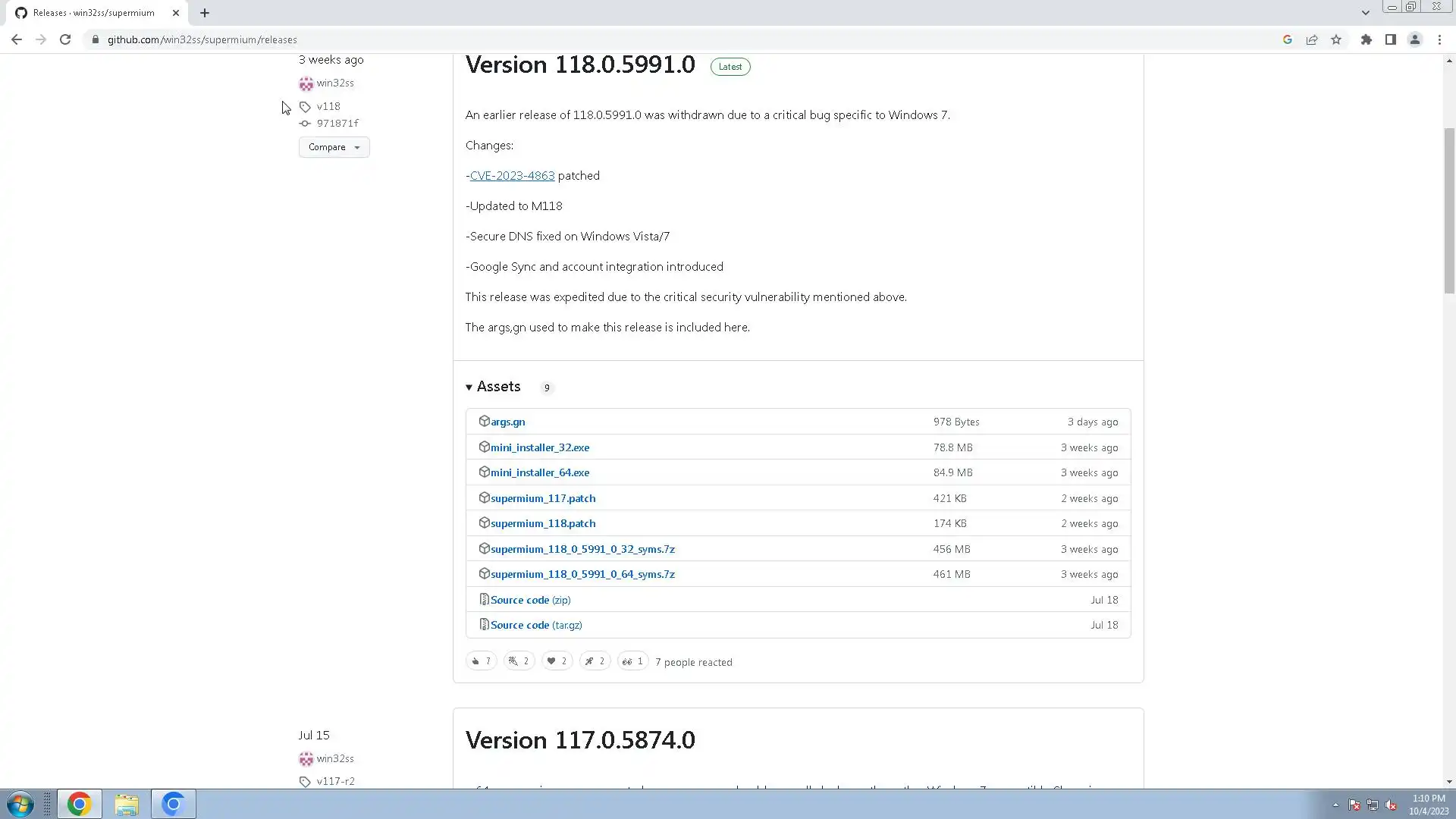
Task: Click the profile avatar icon in toolbar
Action: tap(1414, 39)
